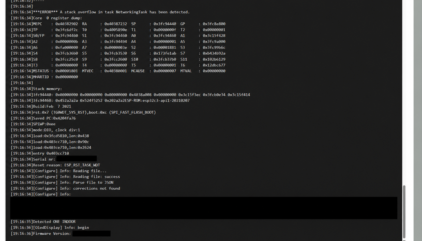Click the SPIWP:0xee line

coord(33,124)
